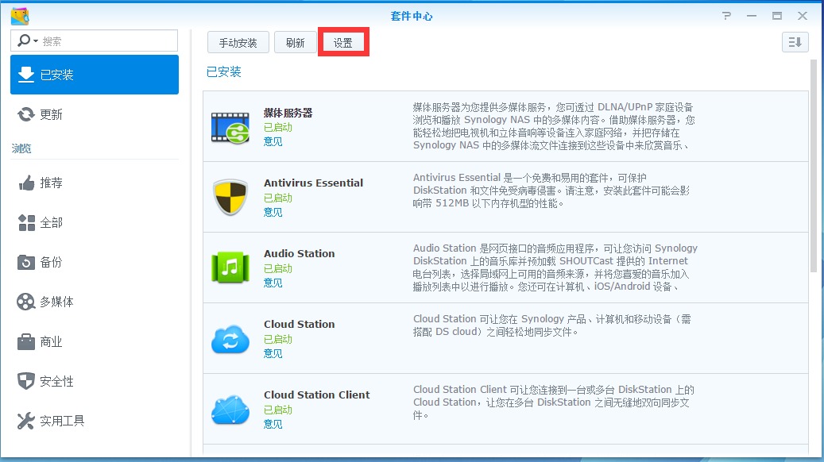Click the 推荐 thumbs-up icon
Viewport: 824px width, 462px height.
(x=26, y=183)
